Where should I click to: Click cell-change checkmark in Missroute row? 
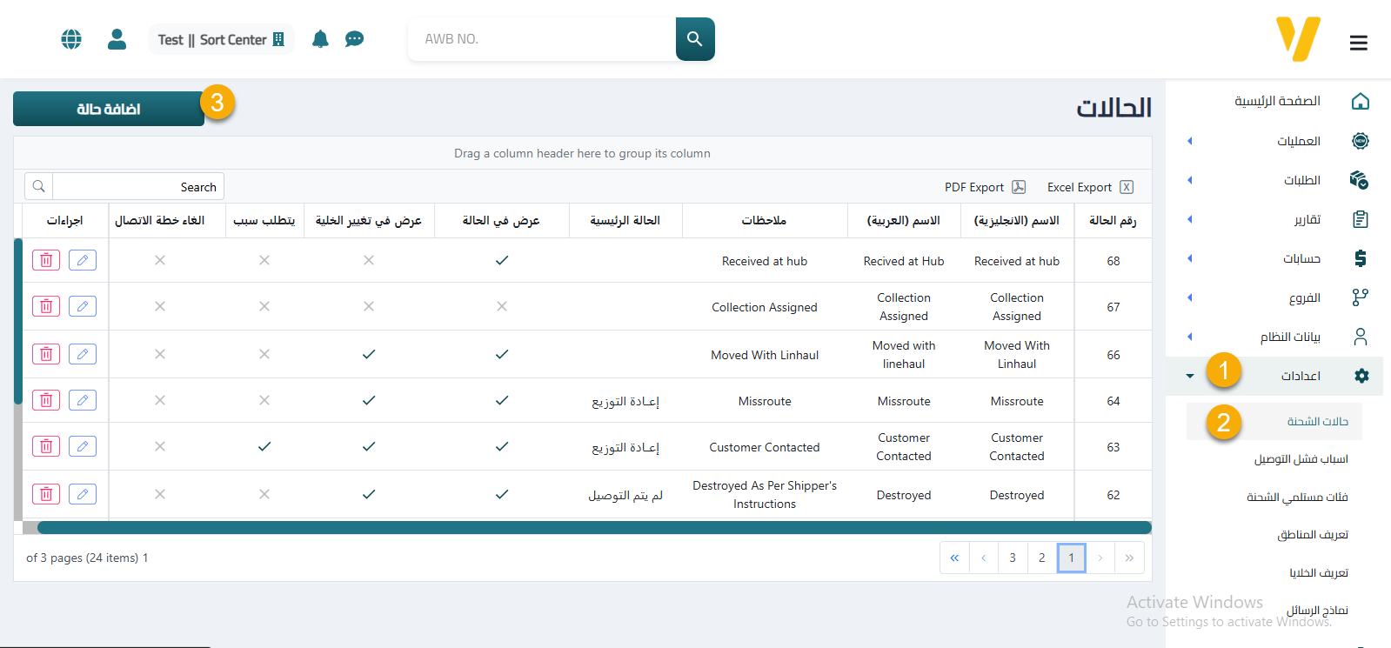click(x=369, y=400)
